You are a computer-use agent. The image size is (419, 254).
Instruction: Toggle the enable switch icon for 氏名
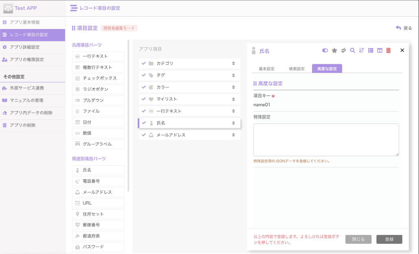(x=325, y=50)
